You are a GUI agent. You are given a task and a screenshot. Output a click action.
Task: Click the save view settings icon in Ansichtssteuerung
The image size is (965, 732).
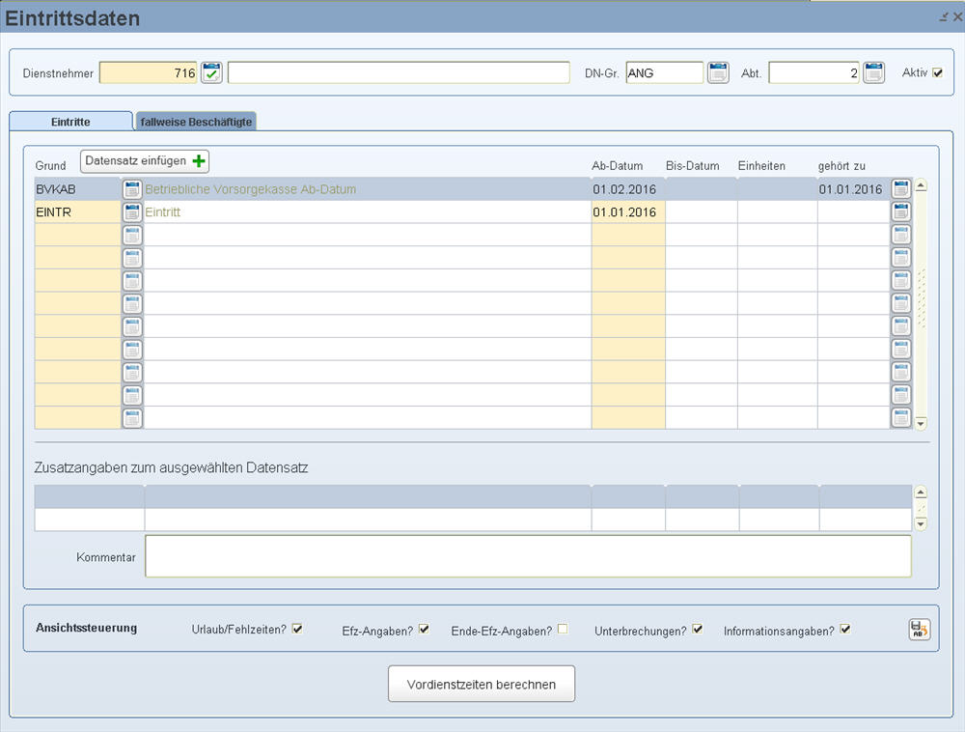919,630
